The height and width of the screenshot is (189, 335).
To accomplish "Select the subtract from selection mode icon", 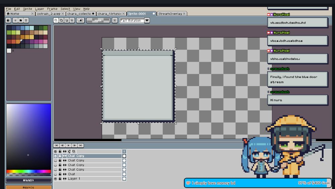I will point(66,20).
